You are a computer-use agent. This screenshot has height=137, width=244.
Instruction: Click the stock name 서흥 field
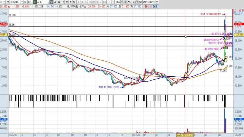43,2
